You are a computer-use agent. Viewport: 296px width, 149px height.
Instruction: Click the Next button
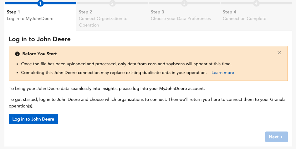coord(276,137)
